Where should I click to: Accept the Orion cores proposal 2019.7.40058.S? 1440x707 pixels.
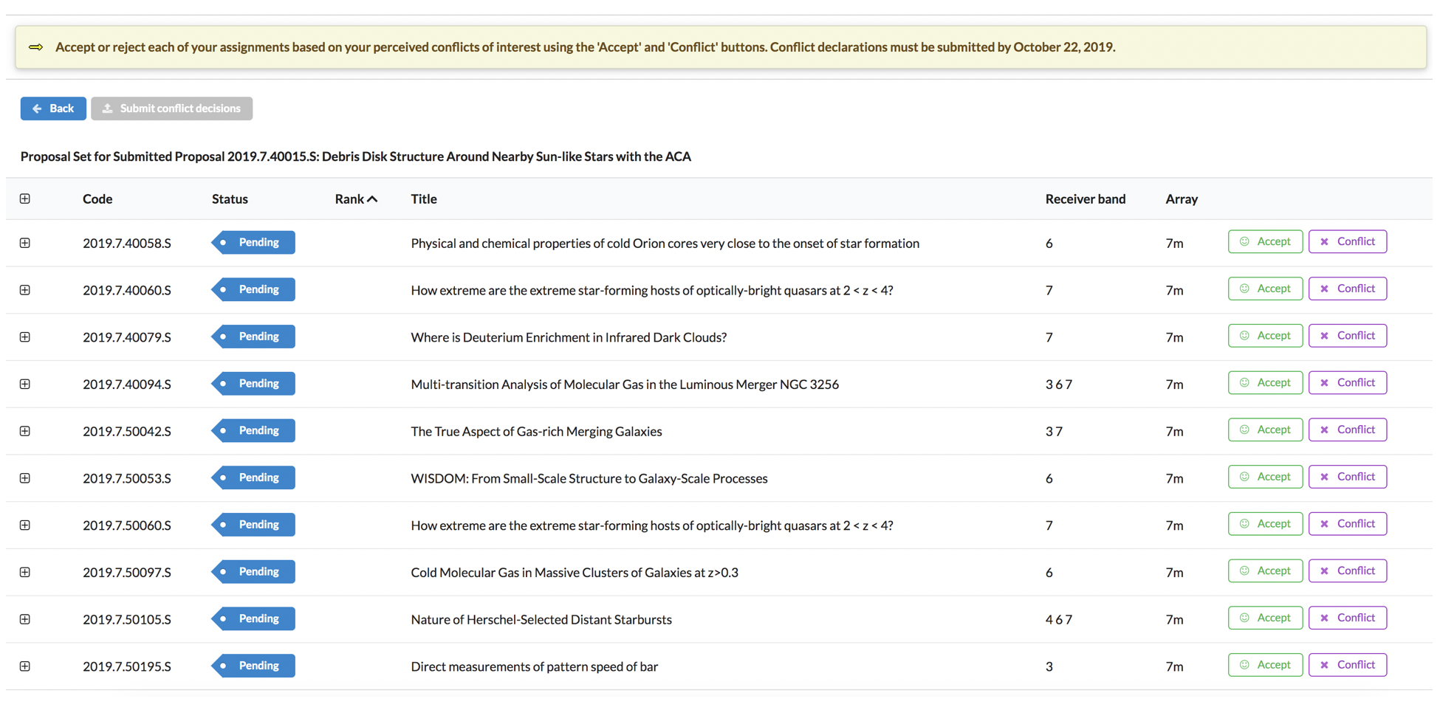[1264, 241]
